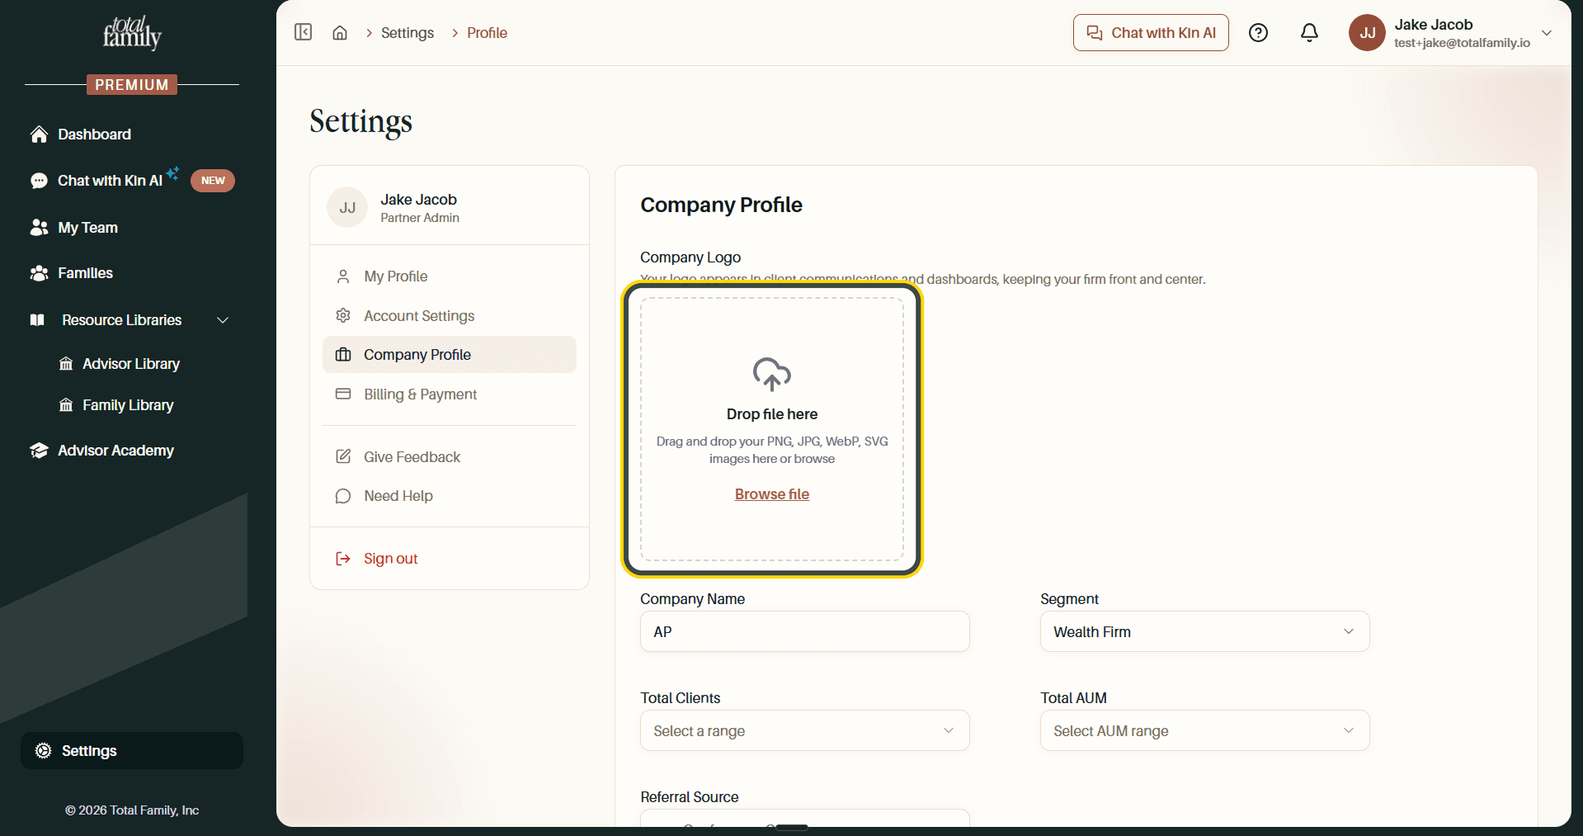Click the Dashboard house icon
This screenshot has height=836, width=1583.
[39, 135]
